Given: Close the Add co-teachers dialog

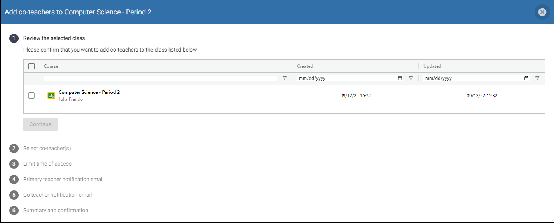Looking at the screenshot, I should point(542,12).
